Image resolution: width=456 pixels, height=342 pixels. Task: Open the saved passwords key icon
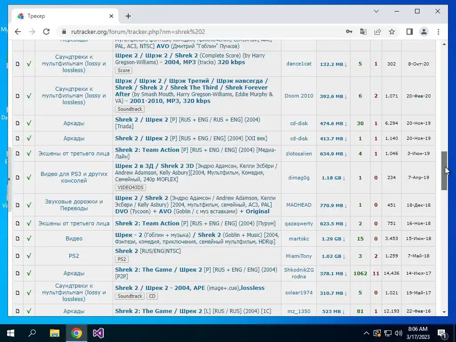(x=349, y=32)
